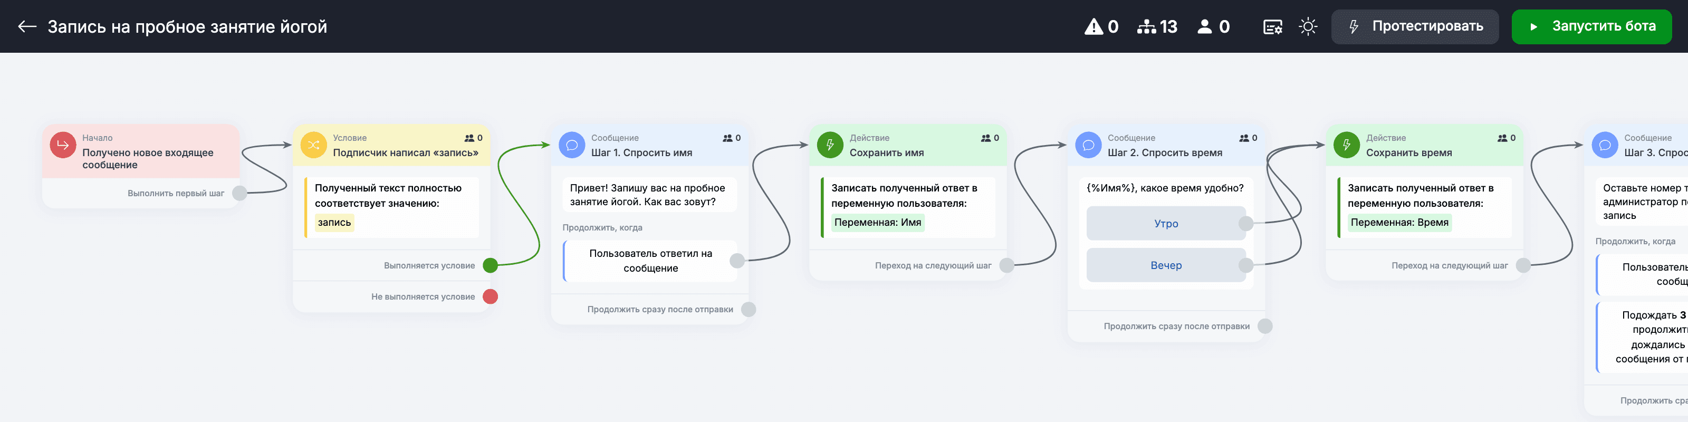Click the Запустить бота button
The width and height of the screenshot is (1688, 422).
click(x=1591, y=27)
